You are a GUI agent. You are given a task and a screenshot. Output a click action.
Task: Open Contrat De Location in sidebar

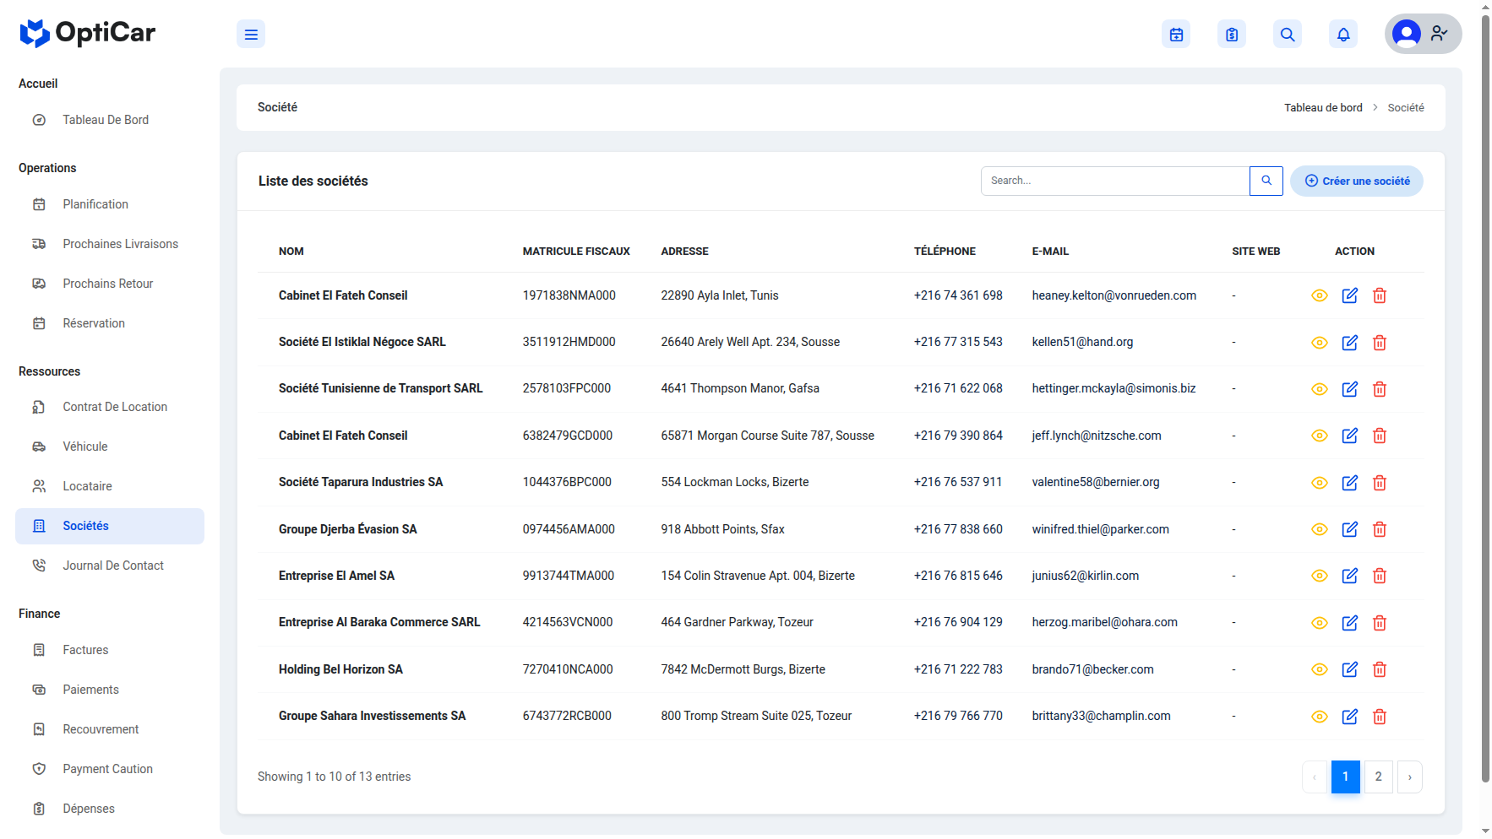110,407
